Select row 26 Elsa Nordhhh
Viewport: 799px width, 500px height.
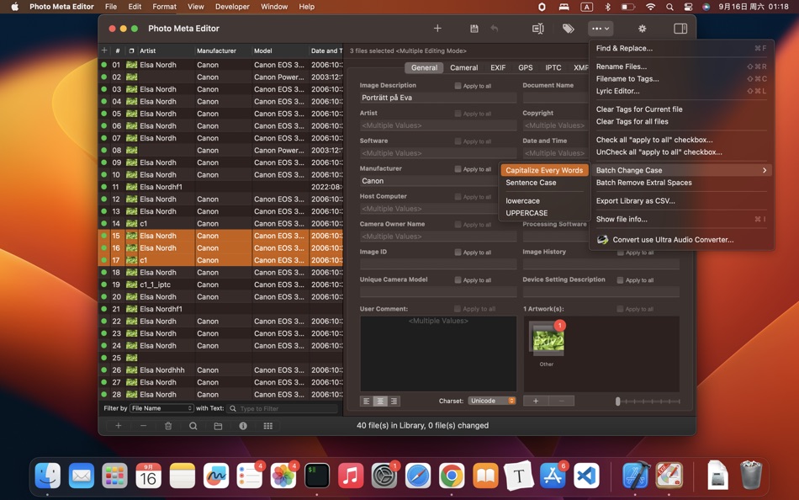click(x=220, y=370)
